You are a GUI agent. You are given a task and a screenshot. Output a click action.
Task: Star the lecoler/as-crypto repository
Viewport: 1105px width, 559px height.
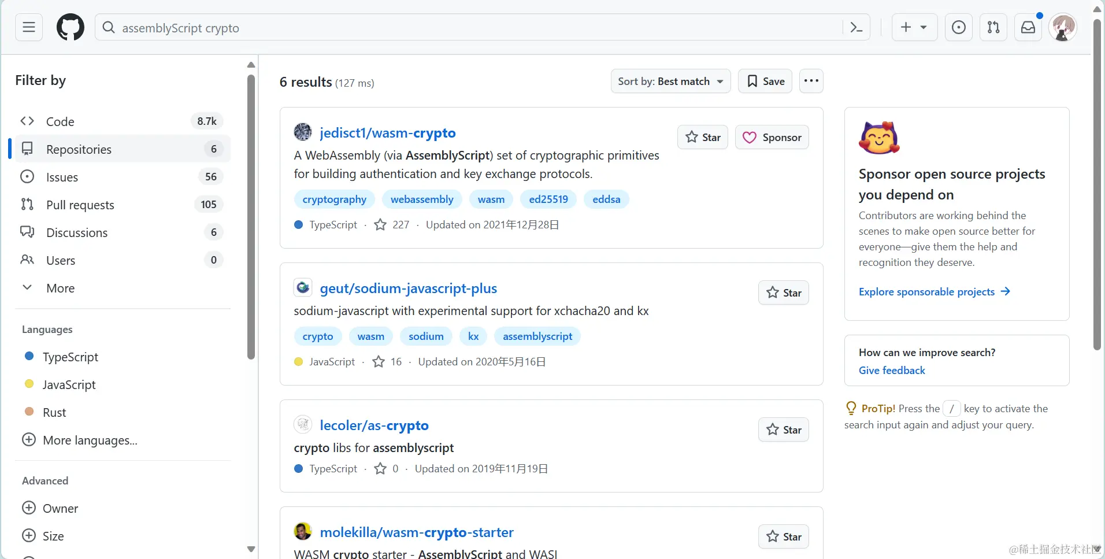point(784,430)
